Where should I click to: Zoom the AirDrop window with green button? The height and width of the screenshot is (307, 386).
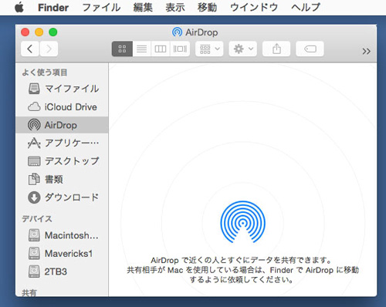[x=53, y=32]
